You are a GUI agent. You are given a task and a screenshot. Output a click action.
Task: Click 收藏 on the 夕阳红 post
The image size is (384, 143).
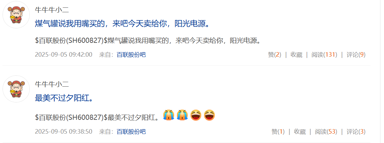[x=300, y=132]
